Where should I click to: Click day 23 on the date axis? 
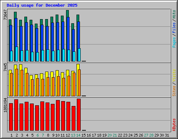tap(125, 135)
